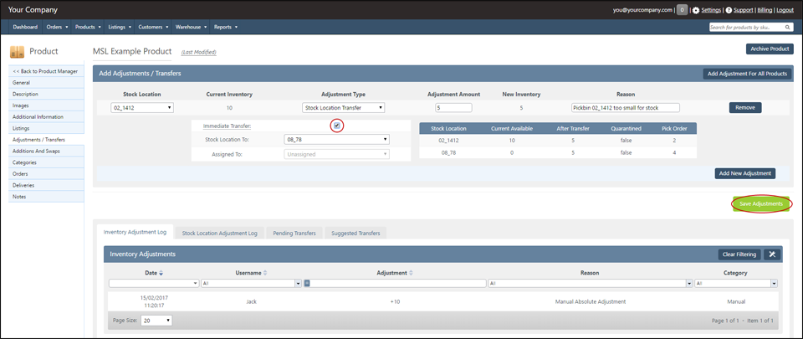Sort by Username column arrow

pos(265,274)
